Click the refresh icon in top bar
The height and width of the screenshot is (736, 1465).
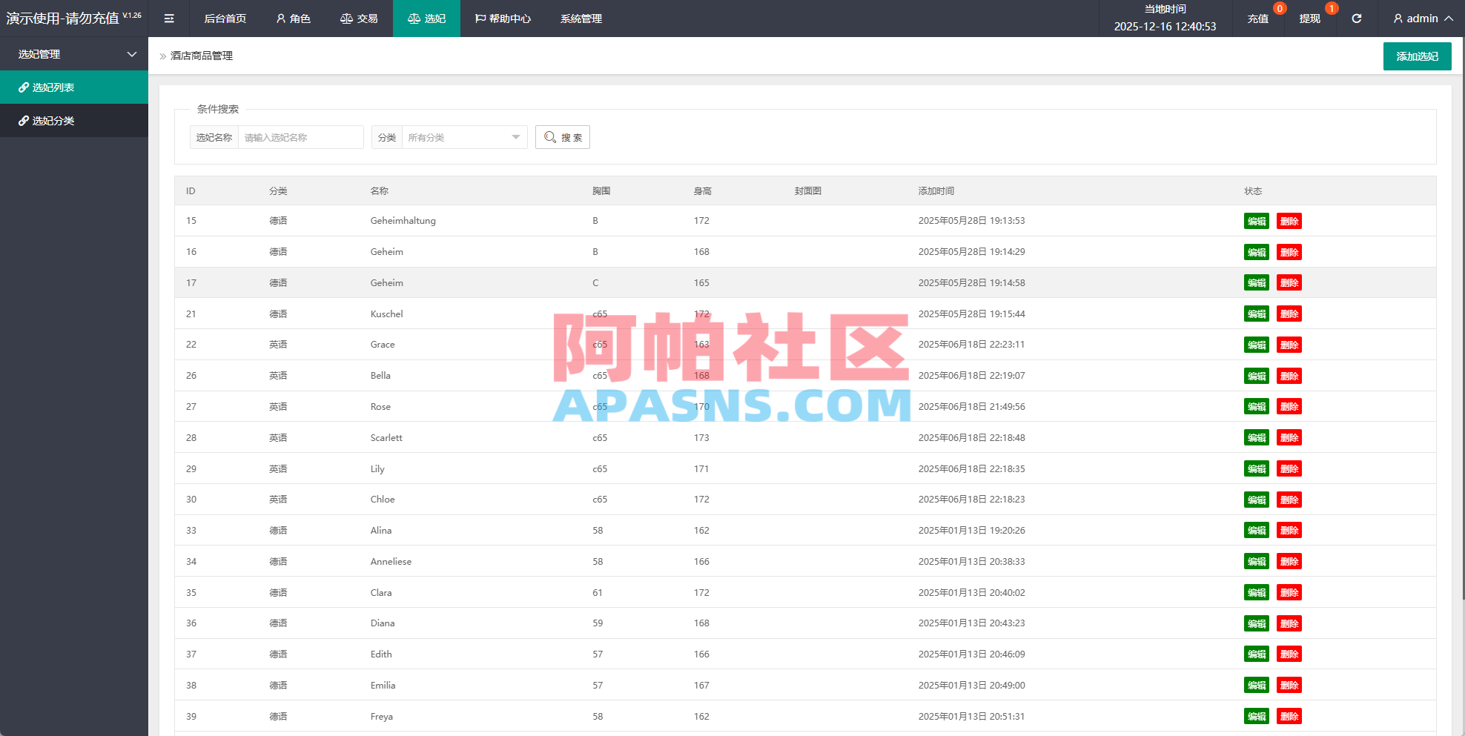1356,19
